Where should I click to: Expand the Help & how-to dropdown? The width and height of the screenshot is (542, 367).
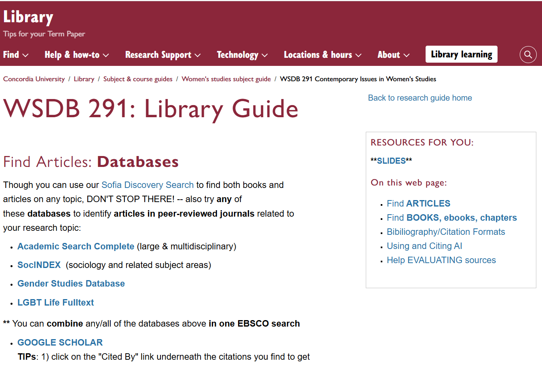[76, 55]
